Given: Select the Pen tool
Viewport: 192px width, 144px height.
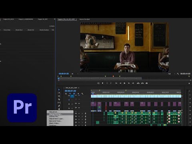Looking at the screenshot, I should (x=59, y=106).
